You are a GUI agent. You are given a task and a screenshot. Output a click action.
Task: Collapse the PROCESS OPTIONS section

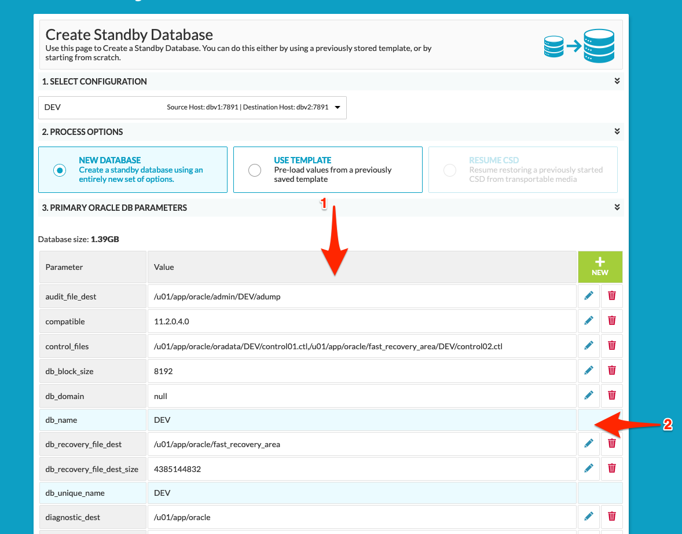pyautogui.click(x=617, y=131)
